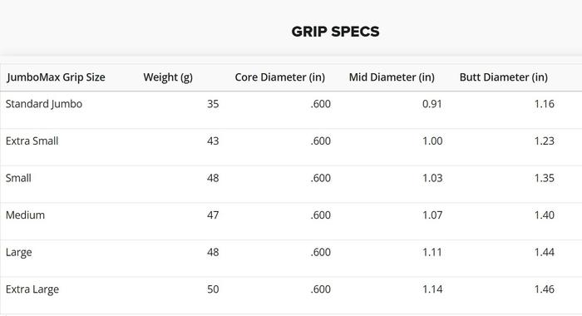This screenshot has height=316, width=582.
Task: Click the butt diameter value 1.35
Action: (544, 178)
